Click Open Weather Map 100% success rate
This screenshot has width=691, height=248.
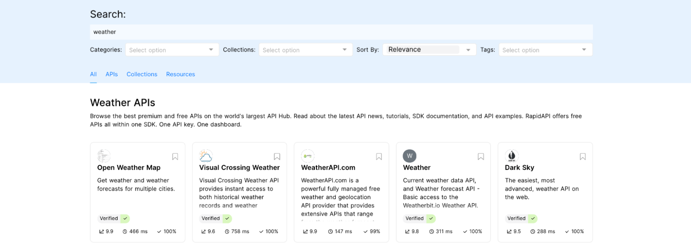(x=166, y=231)
